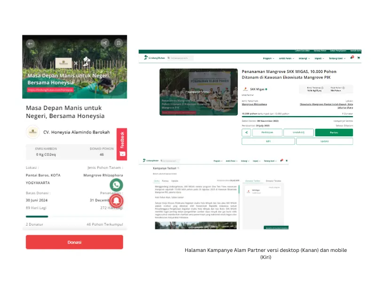376x282 pixels.
Task: Open the notification bell on the SKK MIGAS page
Action: (x=352, y=57)
